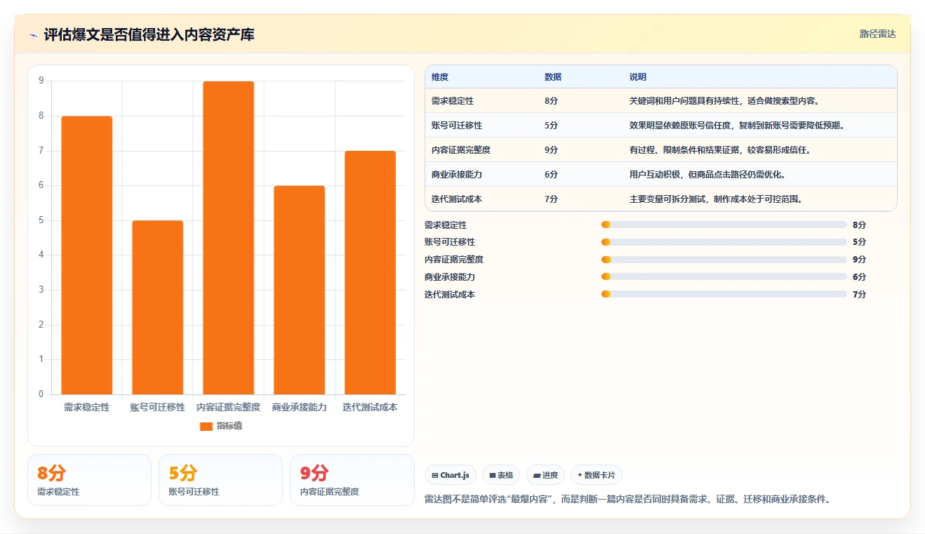Click table cell 商业承接能力
Viewport: 925px width, 534px height.
point(457,175)
